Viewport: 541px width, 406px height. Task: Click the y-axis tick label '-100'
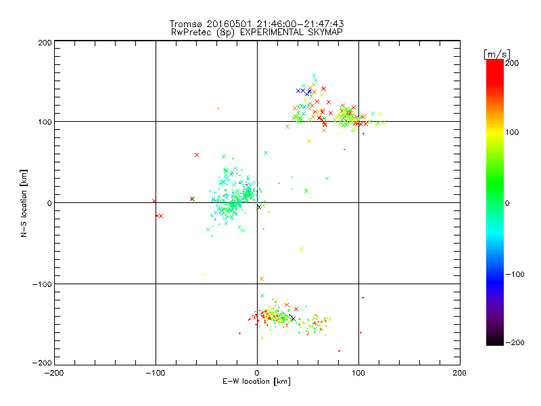click(42, 284)
